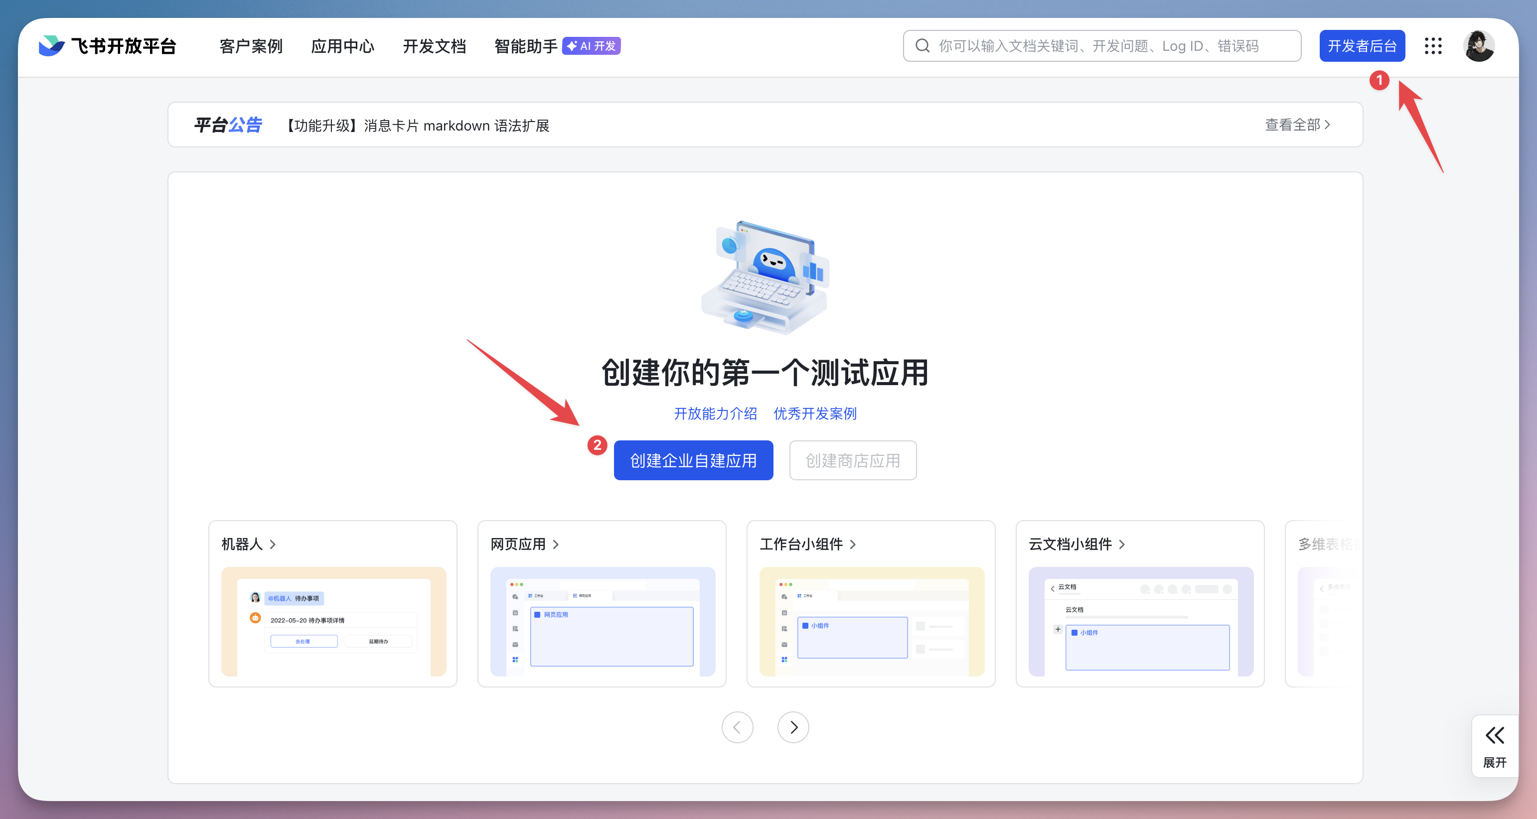
Task: Open the 云文档小组件 preview thumbnail
Action: [1141, 622]
